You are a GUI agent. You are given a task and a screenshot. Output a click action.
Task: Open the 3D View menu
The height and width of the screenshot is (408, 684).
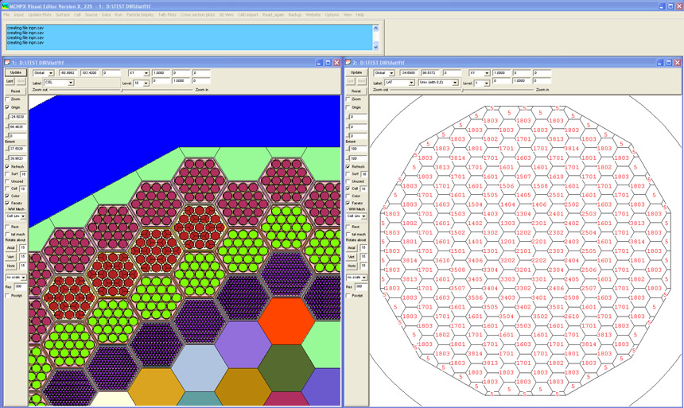226,14
